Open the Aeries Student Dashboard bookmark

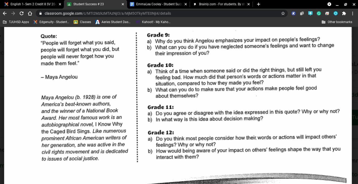pyautogui.click(x=113, y=22)
